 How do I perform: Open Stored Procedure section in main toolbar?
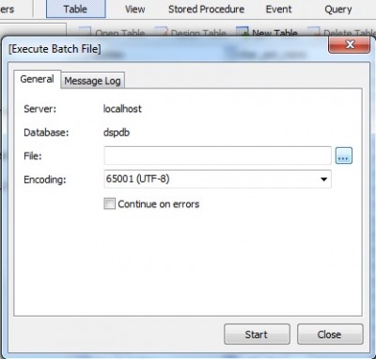pos(206,9)
